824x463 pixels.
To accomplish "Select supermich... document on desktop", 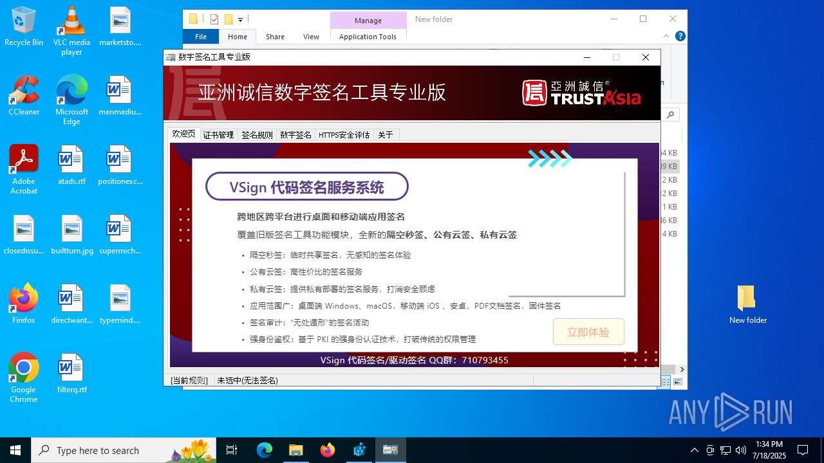I will click(x=120, y=235).
